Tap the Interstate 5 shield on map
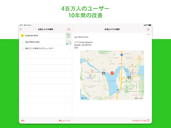171x128 pixels. click(x=122, y=55)
